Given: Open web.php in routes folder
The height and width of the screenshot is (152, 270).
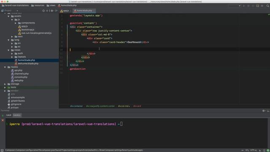Looking at the screenshot, I should [17, 81].
